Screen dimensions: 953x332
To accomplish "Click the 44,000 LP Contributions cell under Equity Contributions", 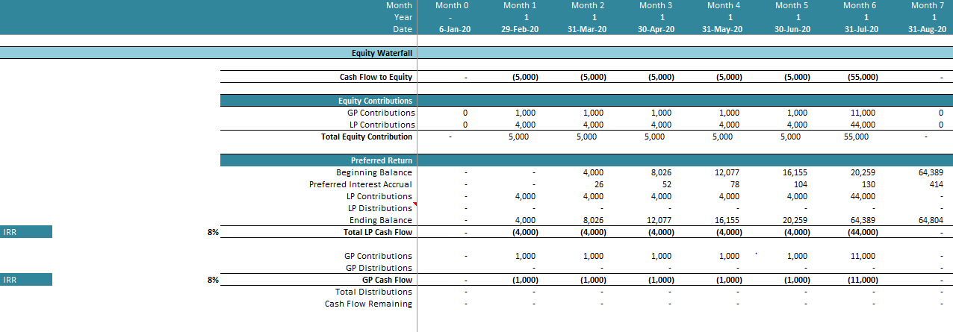I will tap(863, 125).
